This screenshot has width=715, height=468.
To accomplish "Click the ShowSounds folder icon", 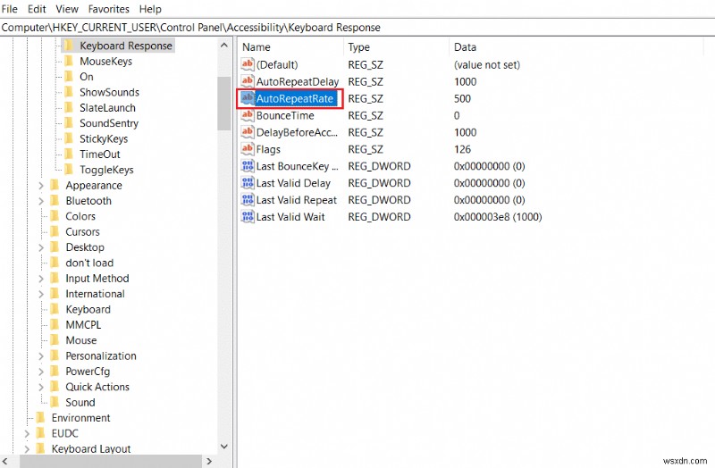I will coord(69,92).
